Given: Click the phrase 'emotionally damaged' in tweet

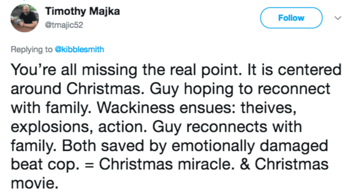Looking at the screenshot, I should pyautogui.click(x=250, y=146).
